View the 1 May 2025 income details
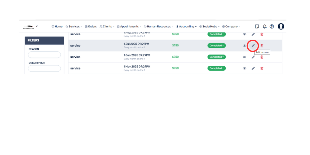This screenshot has height=155, width=310. coord(244,68)
